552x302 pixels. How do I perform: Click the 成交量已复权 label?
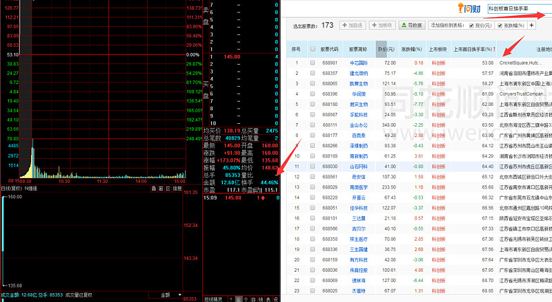point(79,295)
